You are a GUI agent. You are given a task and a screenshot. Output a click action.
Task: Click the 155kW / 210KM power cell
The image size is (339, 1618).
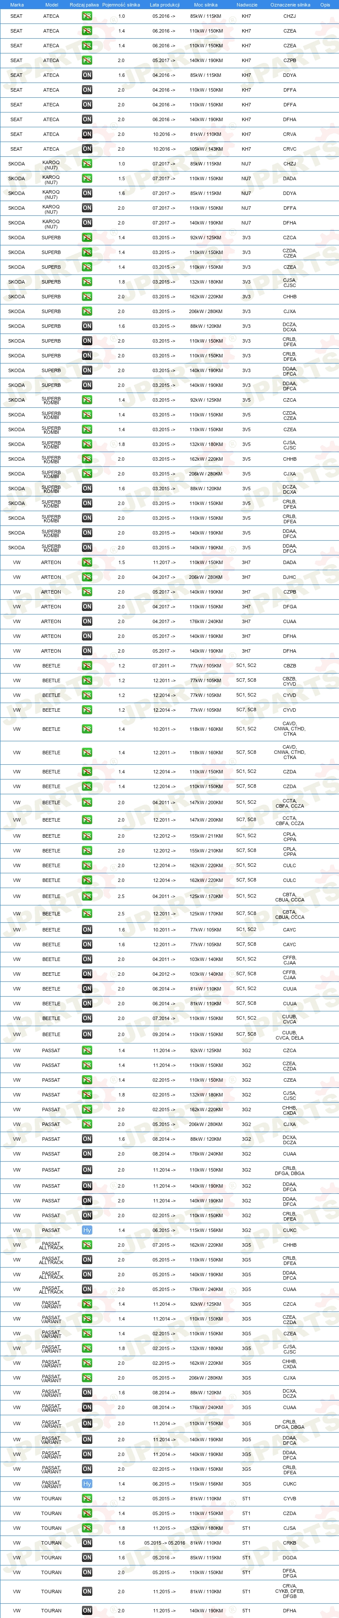[206, 850]
